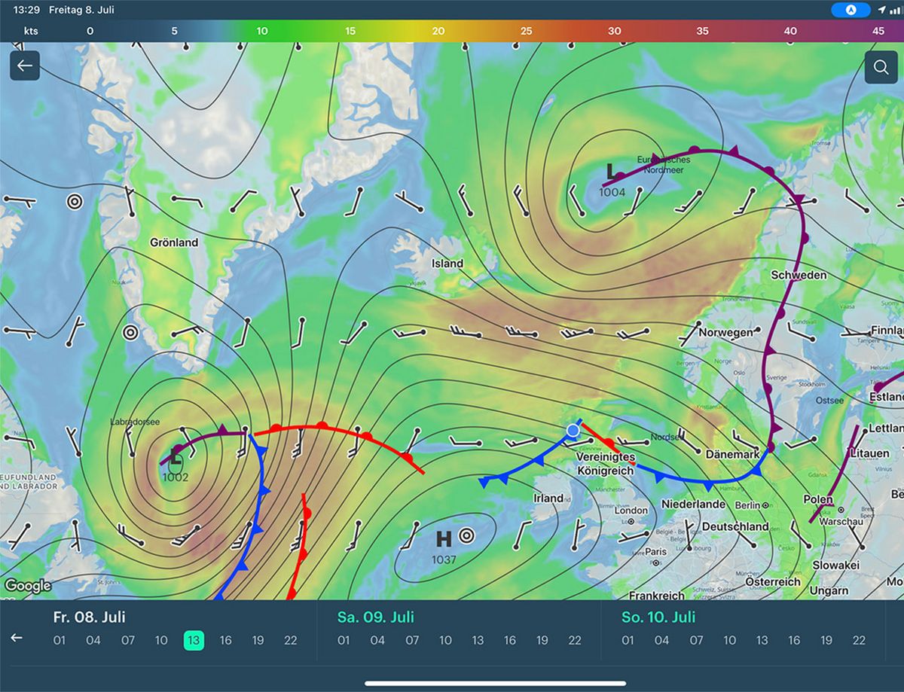Tap the Ungarn map label
The image size is (904, 692).
829,591
